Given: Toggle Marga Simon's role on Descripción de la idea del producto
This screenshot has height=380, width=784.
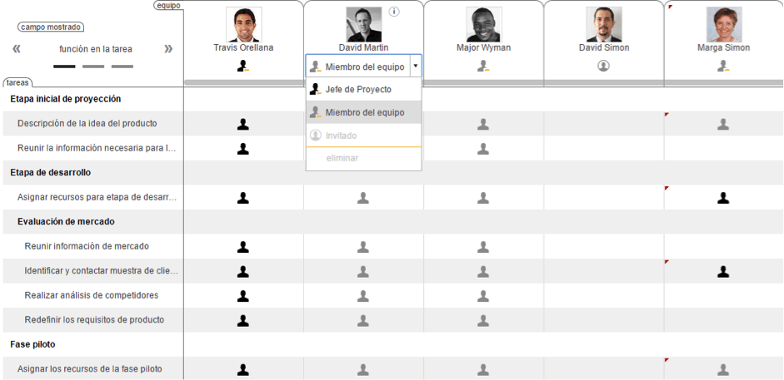Looking at the screenshot, I should coord(723,124).
